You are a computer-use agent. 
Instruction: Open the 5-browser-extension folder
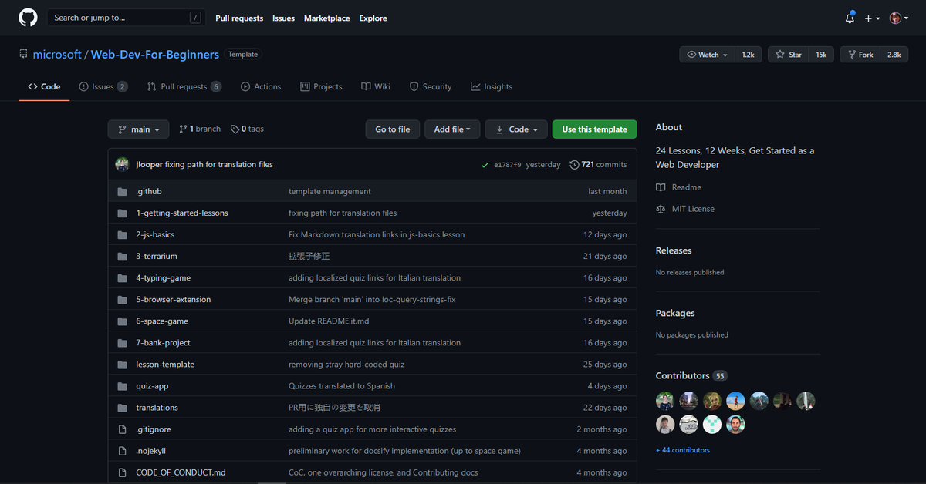click(x=173, y=299)
